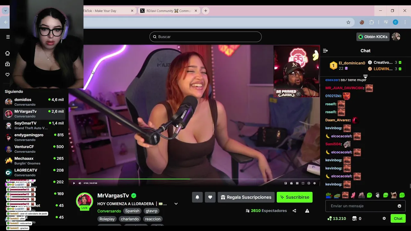This screenshot has height=231, width=411.
Task: Open the Chrome three-dot menu
Action: click(x=405, y=22)
